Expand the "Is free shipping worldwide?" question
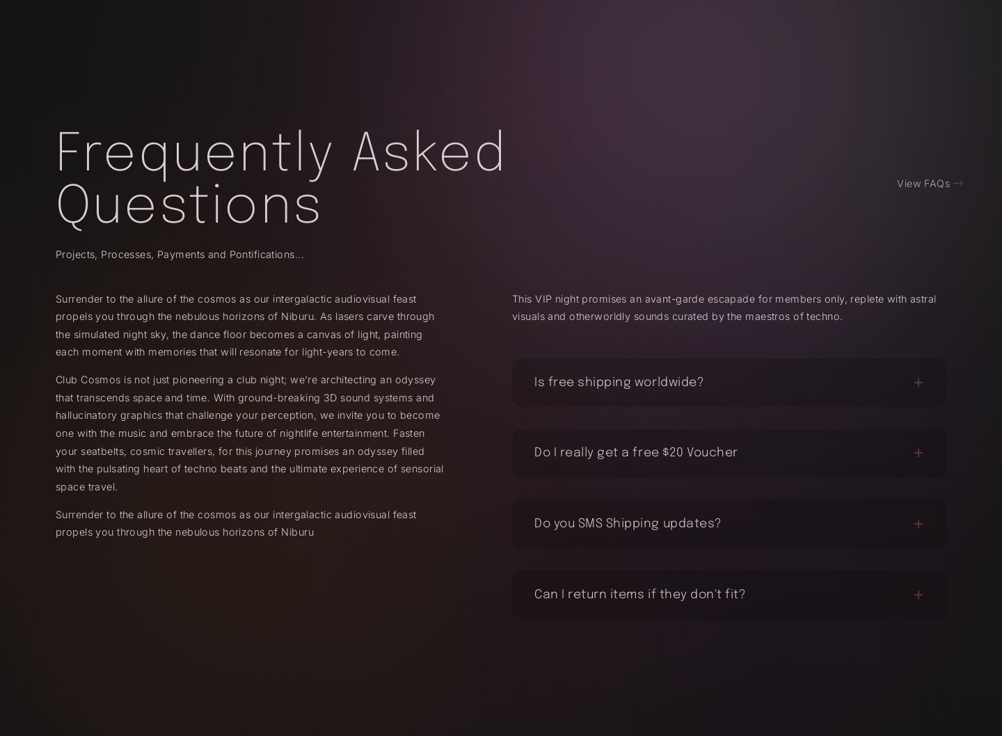 619,383
